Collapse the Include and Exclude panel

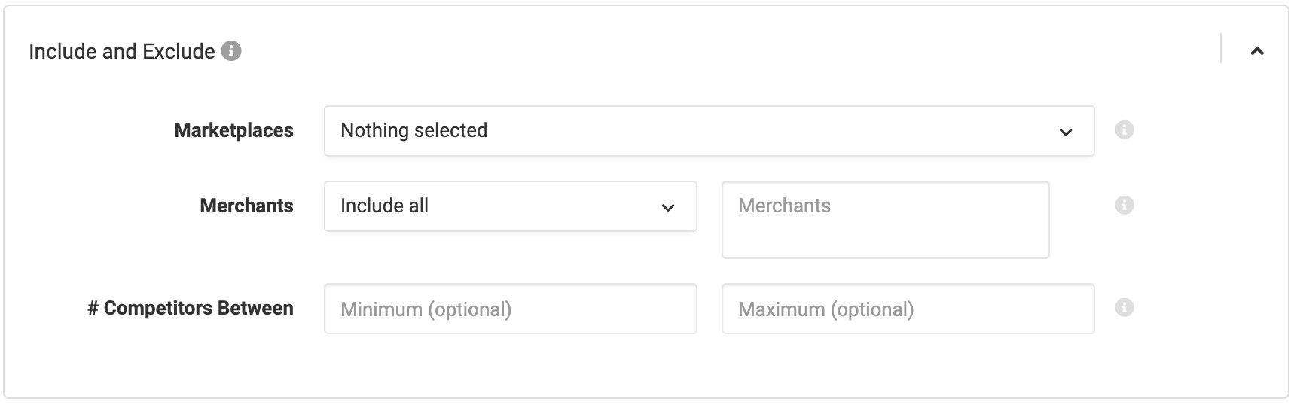(1257, 51)
